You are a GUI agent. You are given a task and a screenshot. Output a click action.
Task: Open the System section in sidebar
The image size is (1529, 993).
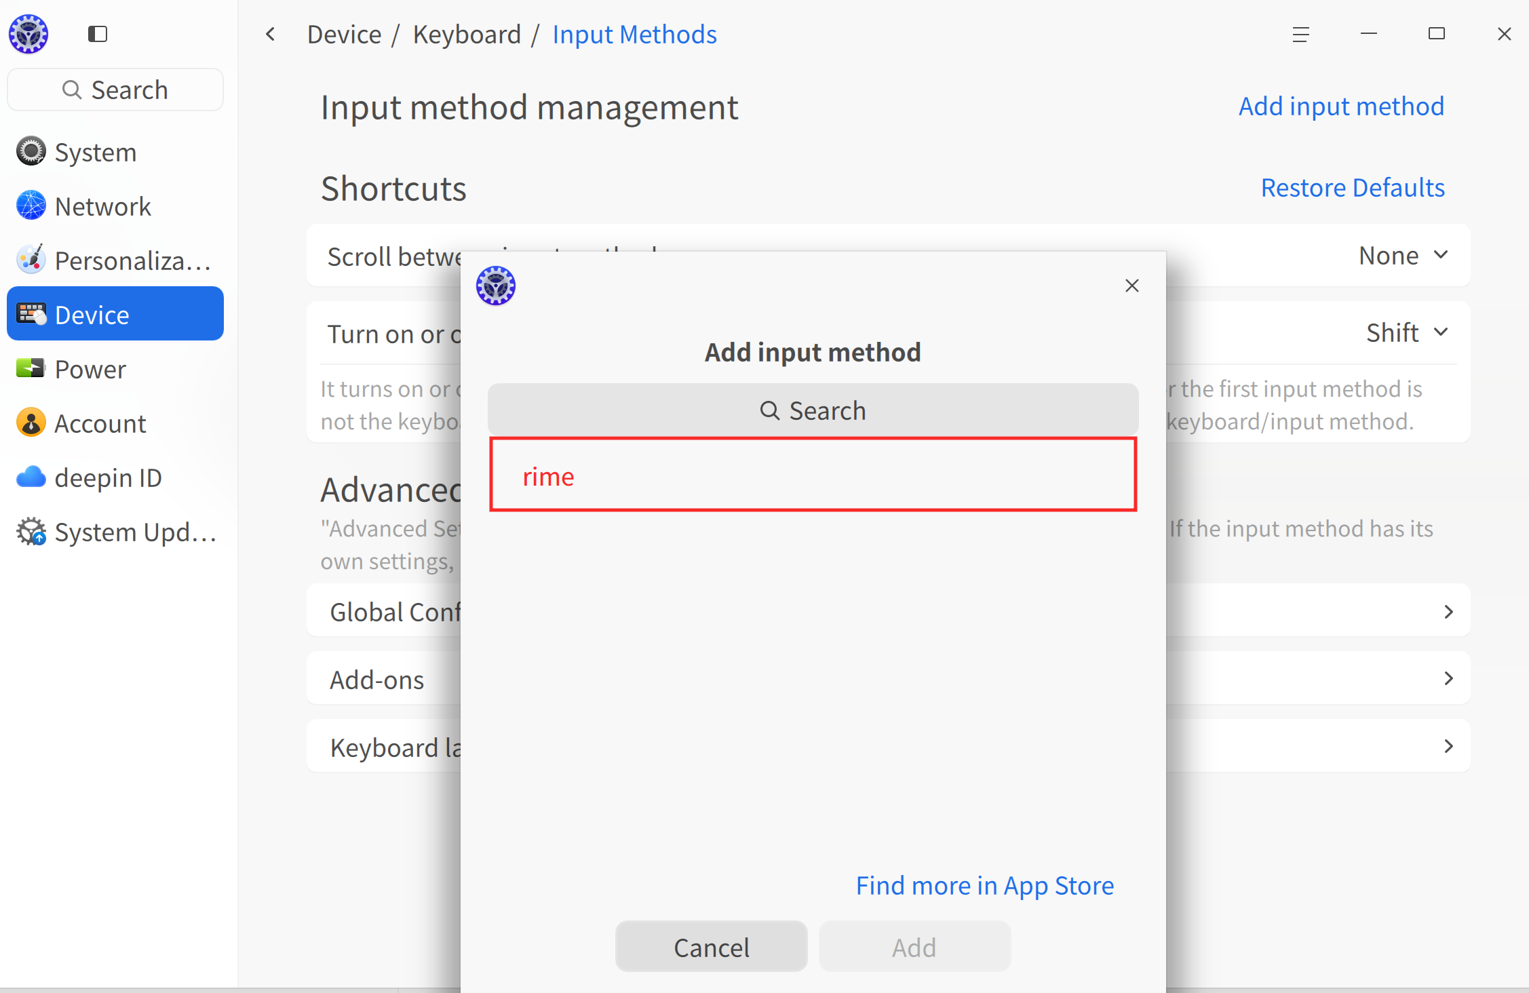(95, 152)
